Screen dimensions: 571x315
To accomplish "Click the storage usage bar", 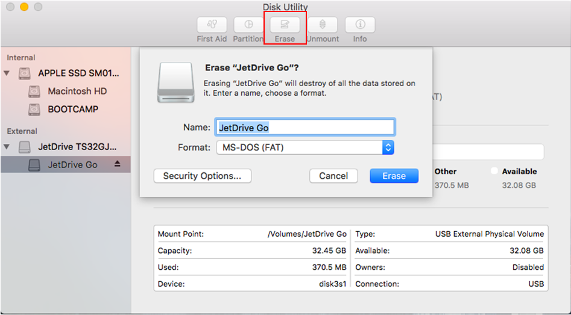I will 488,152.
